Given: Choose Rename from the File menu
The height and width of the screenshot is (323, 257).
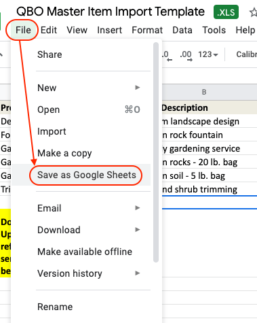Looking at the screenshot, I should point(81,307).
